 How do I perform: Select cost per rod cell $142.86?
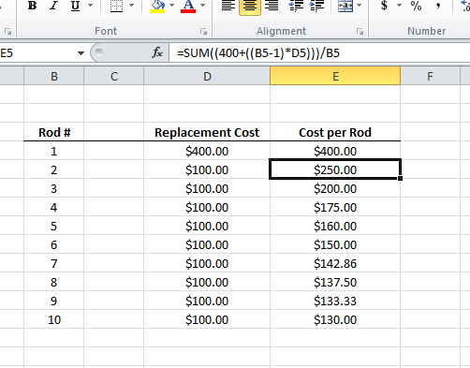pos(335,263)
